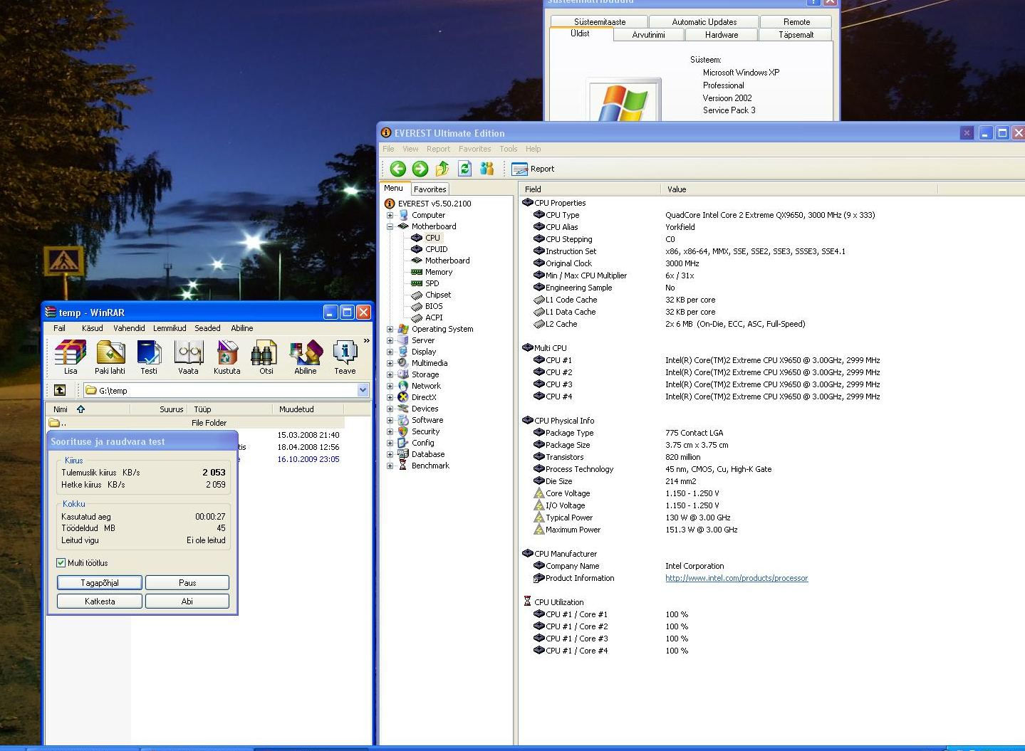This screenshot has width=1025, height=751.
Task: Click the Katkesta button
Action: 100,601
